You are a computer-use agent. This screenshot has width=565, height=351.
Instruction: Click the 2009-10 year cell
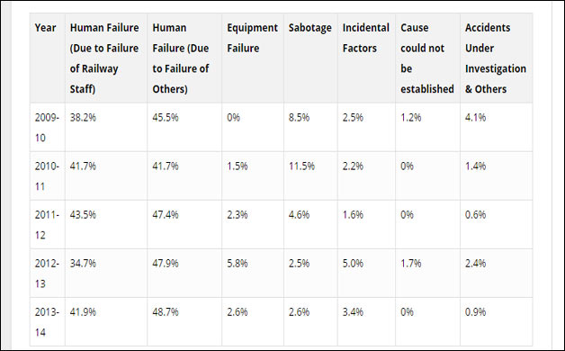click(x=47, y=128)
